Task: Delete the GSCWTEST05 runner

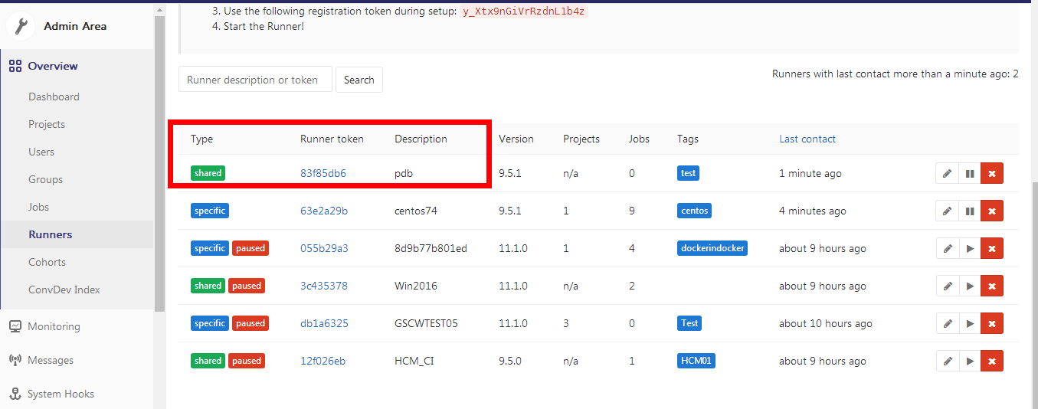Action: (992, 323)
